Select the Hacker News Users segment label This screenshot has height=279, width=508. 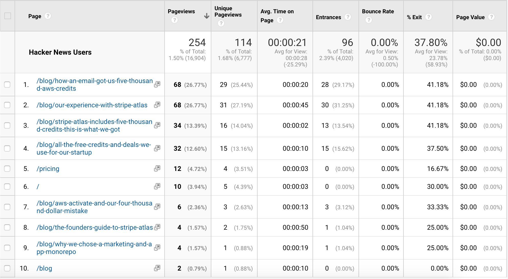pyautogui.click(x=60, y=52)
